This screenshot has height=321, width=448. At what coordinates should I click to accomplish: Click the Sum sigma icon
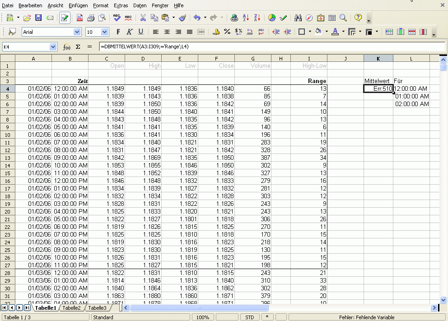[78, 47]
